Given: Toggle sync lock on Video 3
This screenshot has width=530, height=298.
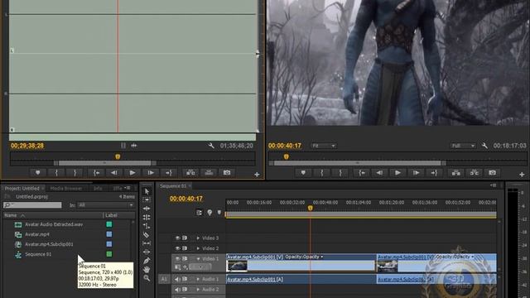Looking at the screenshot, I should 185,238.
